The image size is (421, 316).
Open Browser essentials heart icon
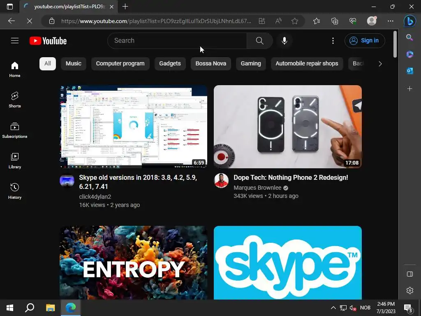coord(353,21)
